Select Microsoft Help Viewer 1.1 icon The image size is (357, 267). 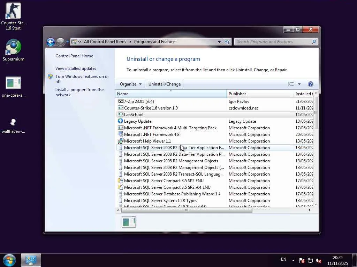[x=120, y=141]
